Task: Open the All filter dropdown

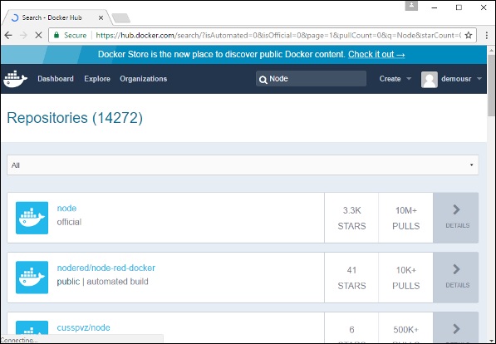Action: coord(243,165)
